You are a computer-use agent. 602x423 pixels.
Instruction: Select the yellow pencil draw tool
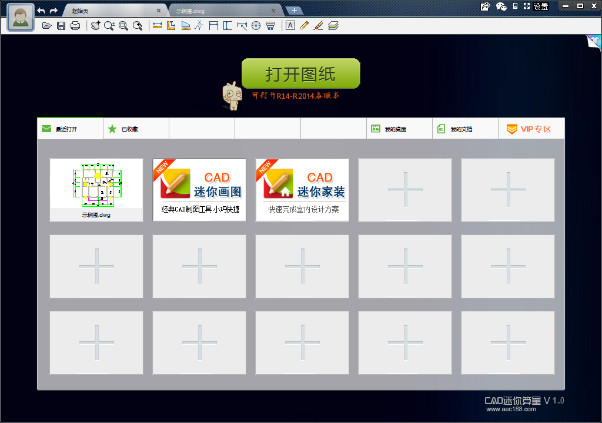tap(305, 26)
